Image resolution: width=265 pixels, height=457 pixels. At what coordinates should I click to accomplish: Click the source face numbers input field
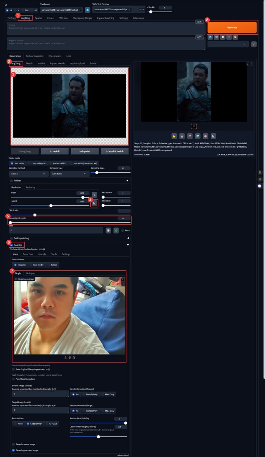(40, 395)
